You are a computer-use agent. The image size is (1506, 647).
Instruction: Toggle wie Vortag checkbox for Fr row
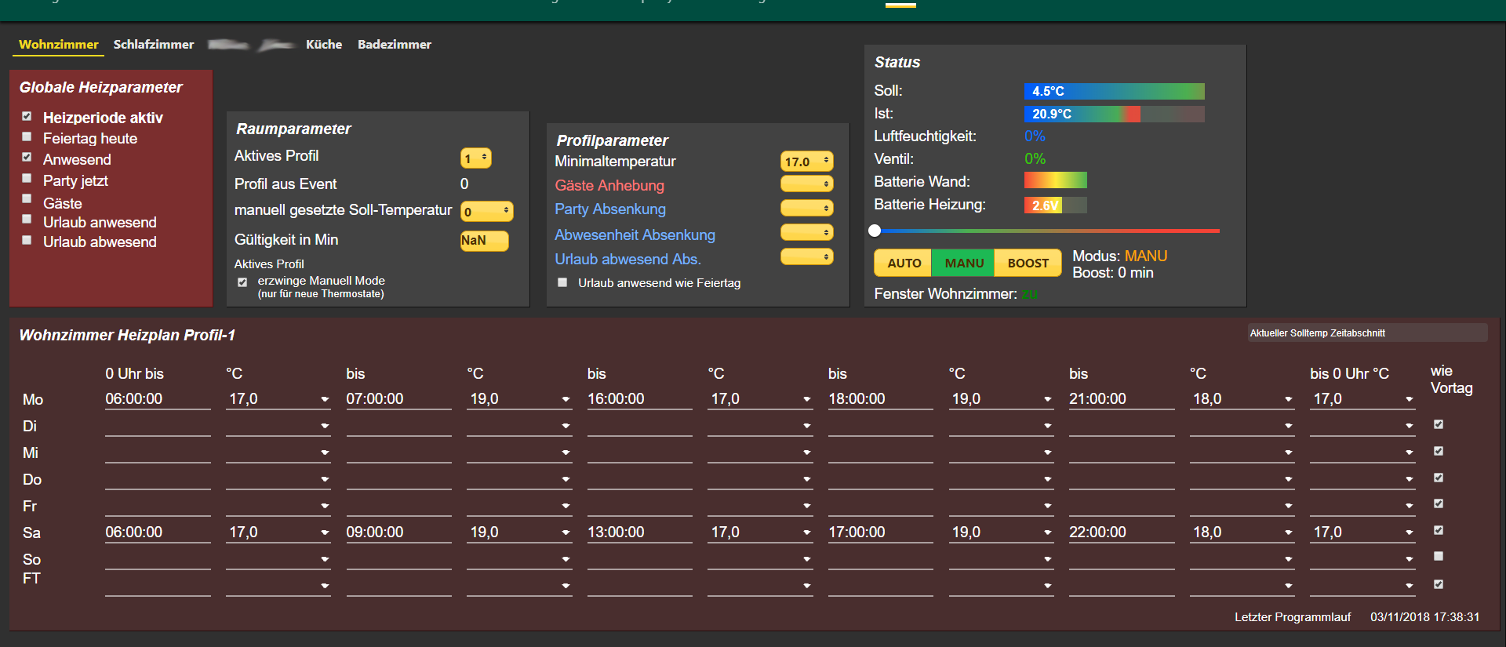point(1439,503)
